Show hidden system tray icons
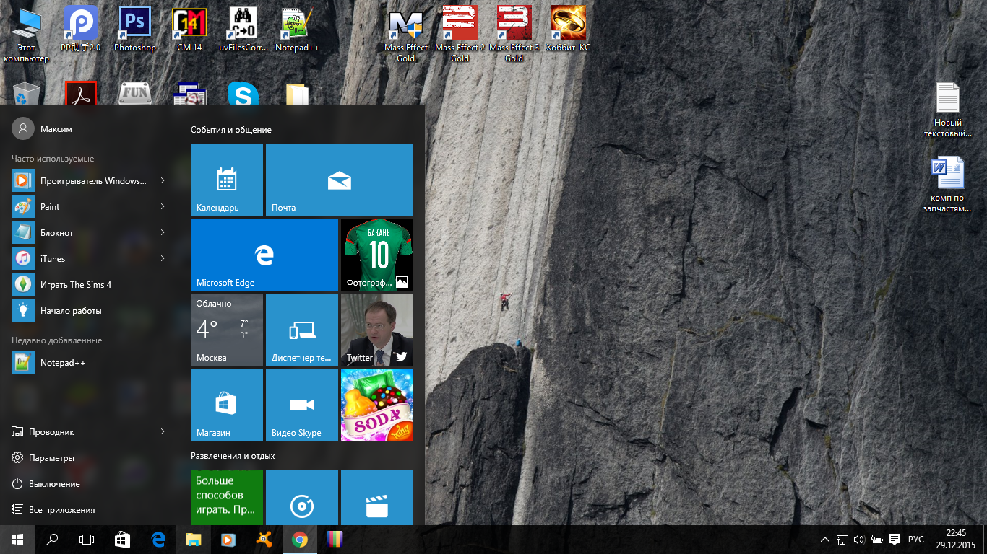 [825, 539]
